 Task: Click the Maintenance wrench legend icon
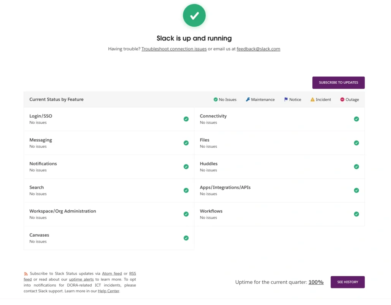click(248, 99)
